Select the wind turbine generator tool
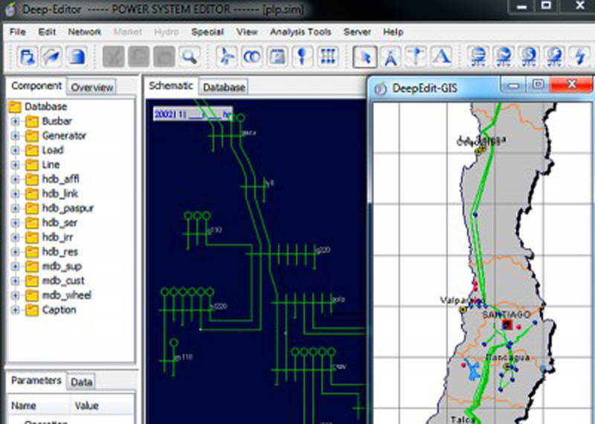The width and height of the screenshot is (595, 424). pyautogui.click(x=228, y=57)
